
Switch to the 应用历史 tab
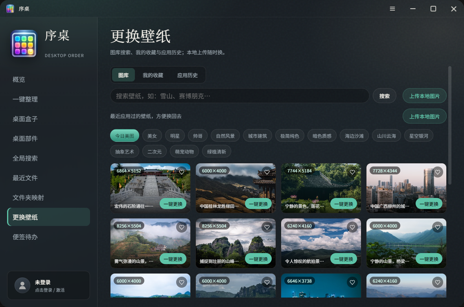187,75
